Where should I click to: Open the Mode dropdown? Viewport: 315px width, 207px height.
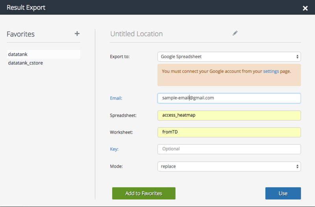[x=229, y=166]
